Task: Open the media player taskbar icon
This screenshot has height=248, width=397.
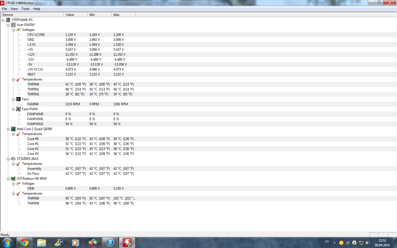Action: point(76,242)
